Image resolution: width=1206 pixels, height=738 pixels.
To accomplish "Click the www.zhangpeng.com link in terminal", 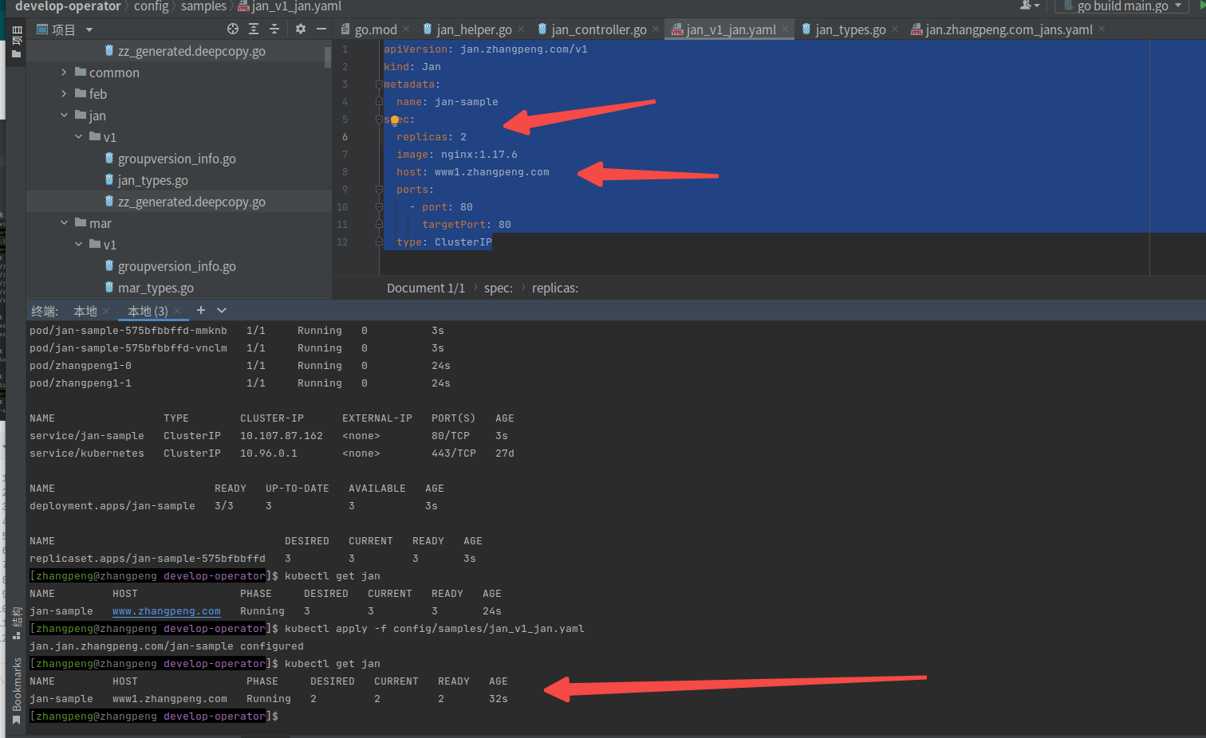I will 166,611.
